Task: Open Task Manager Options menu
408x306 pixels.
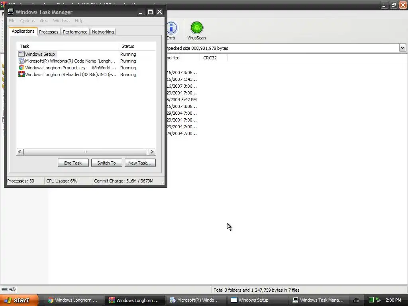Action: (27, 21)
